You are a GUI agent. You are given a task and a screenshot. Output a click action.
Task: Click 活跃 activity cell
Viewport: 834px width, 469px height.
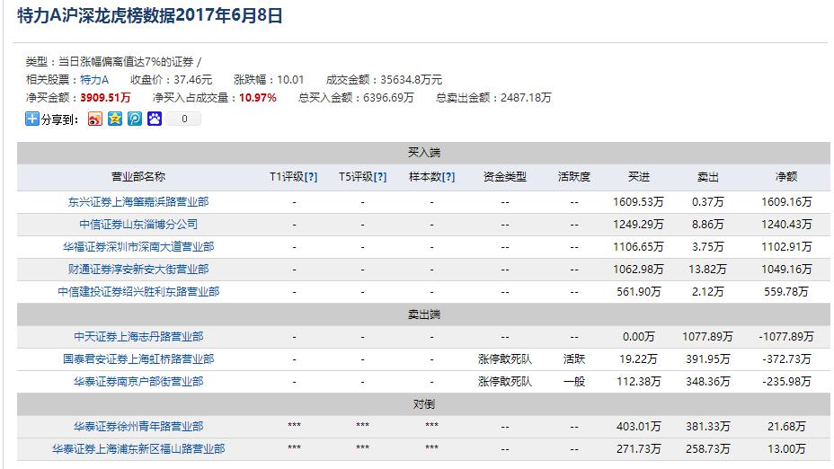tap(574, 358)
